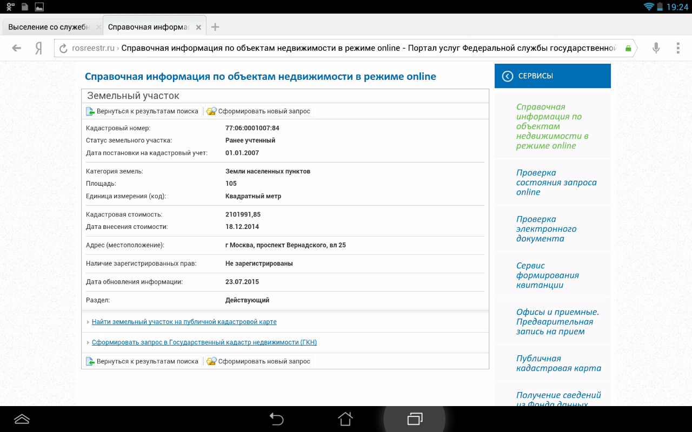
Task: Tap the address bar URL field
Action: coord(346,48)
